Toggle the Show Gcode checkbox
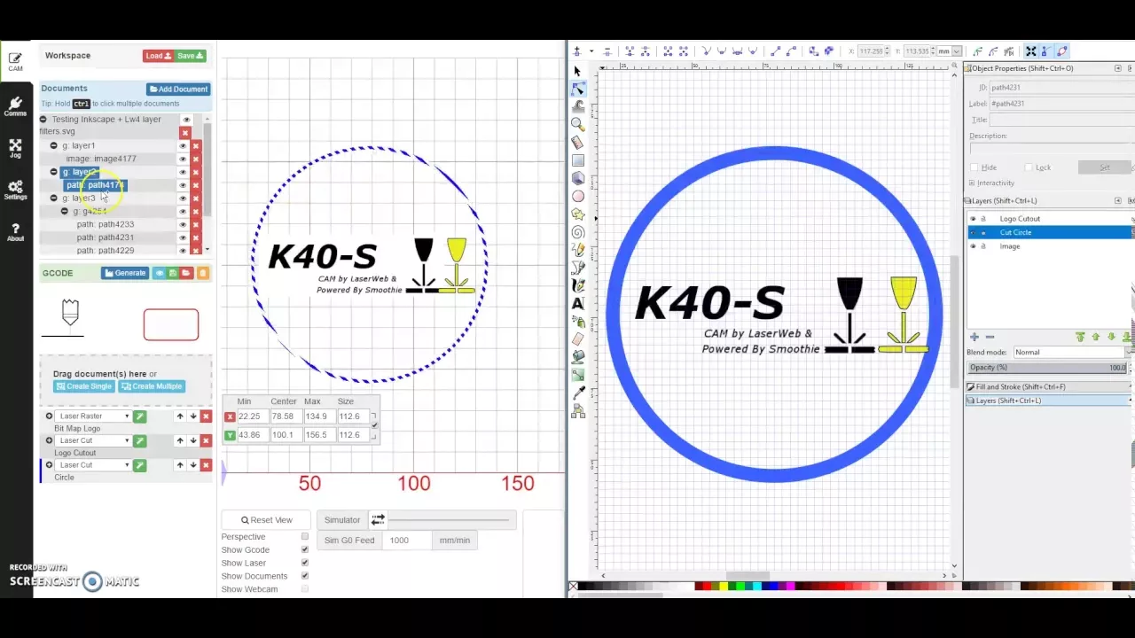The image size is (1135, 638). 305,549
